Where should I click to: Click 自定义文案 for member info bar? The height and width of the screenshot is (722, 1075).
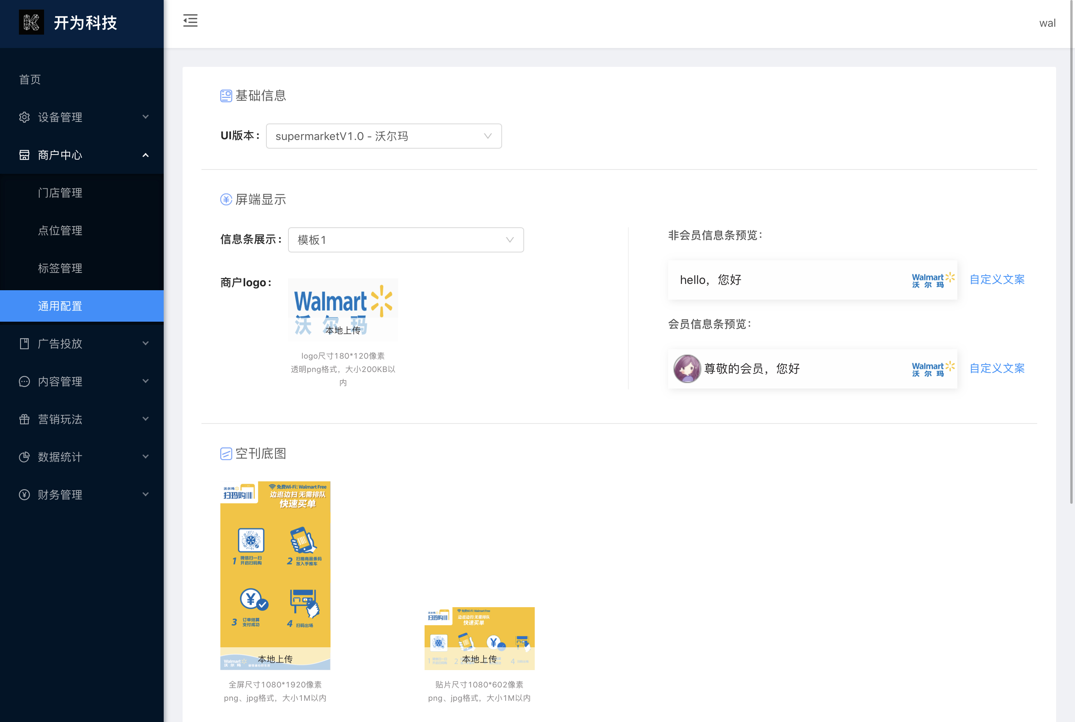tap(997, 368)
